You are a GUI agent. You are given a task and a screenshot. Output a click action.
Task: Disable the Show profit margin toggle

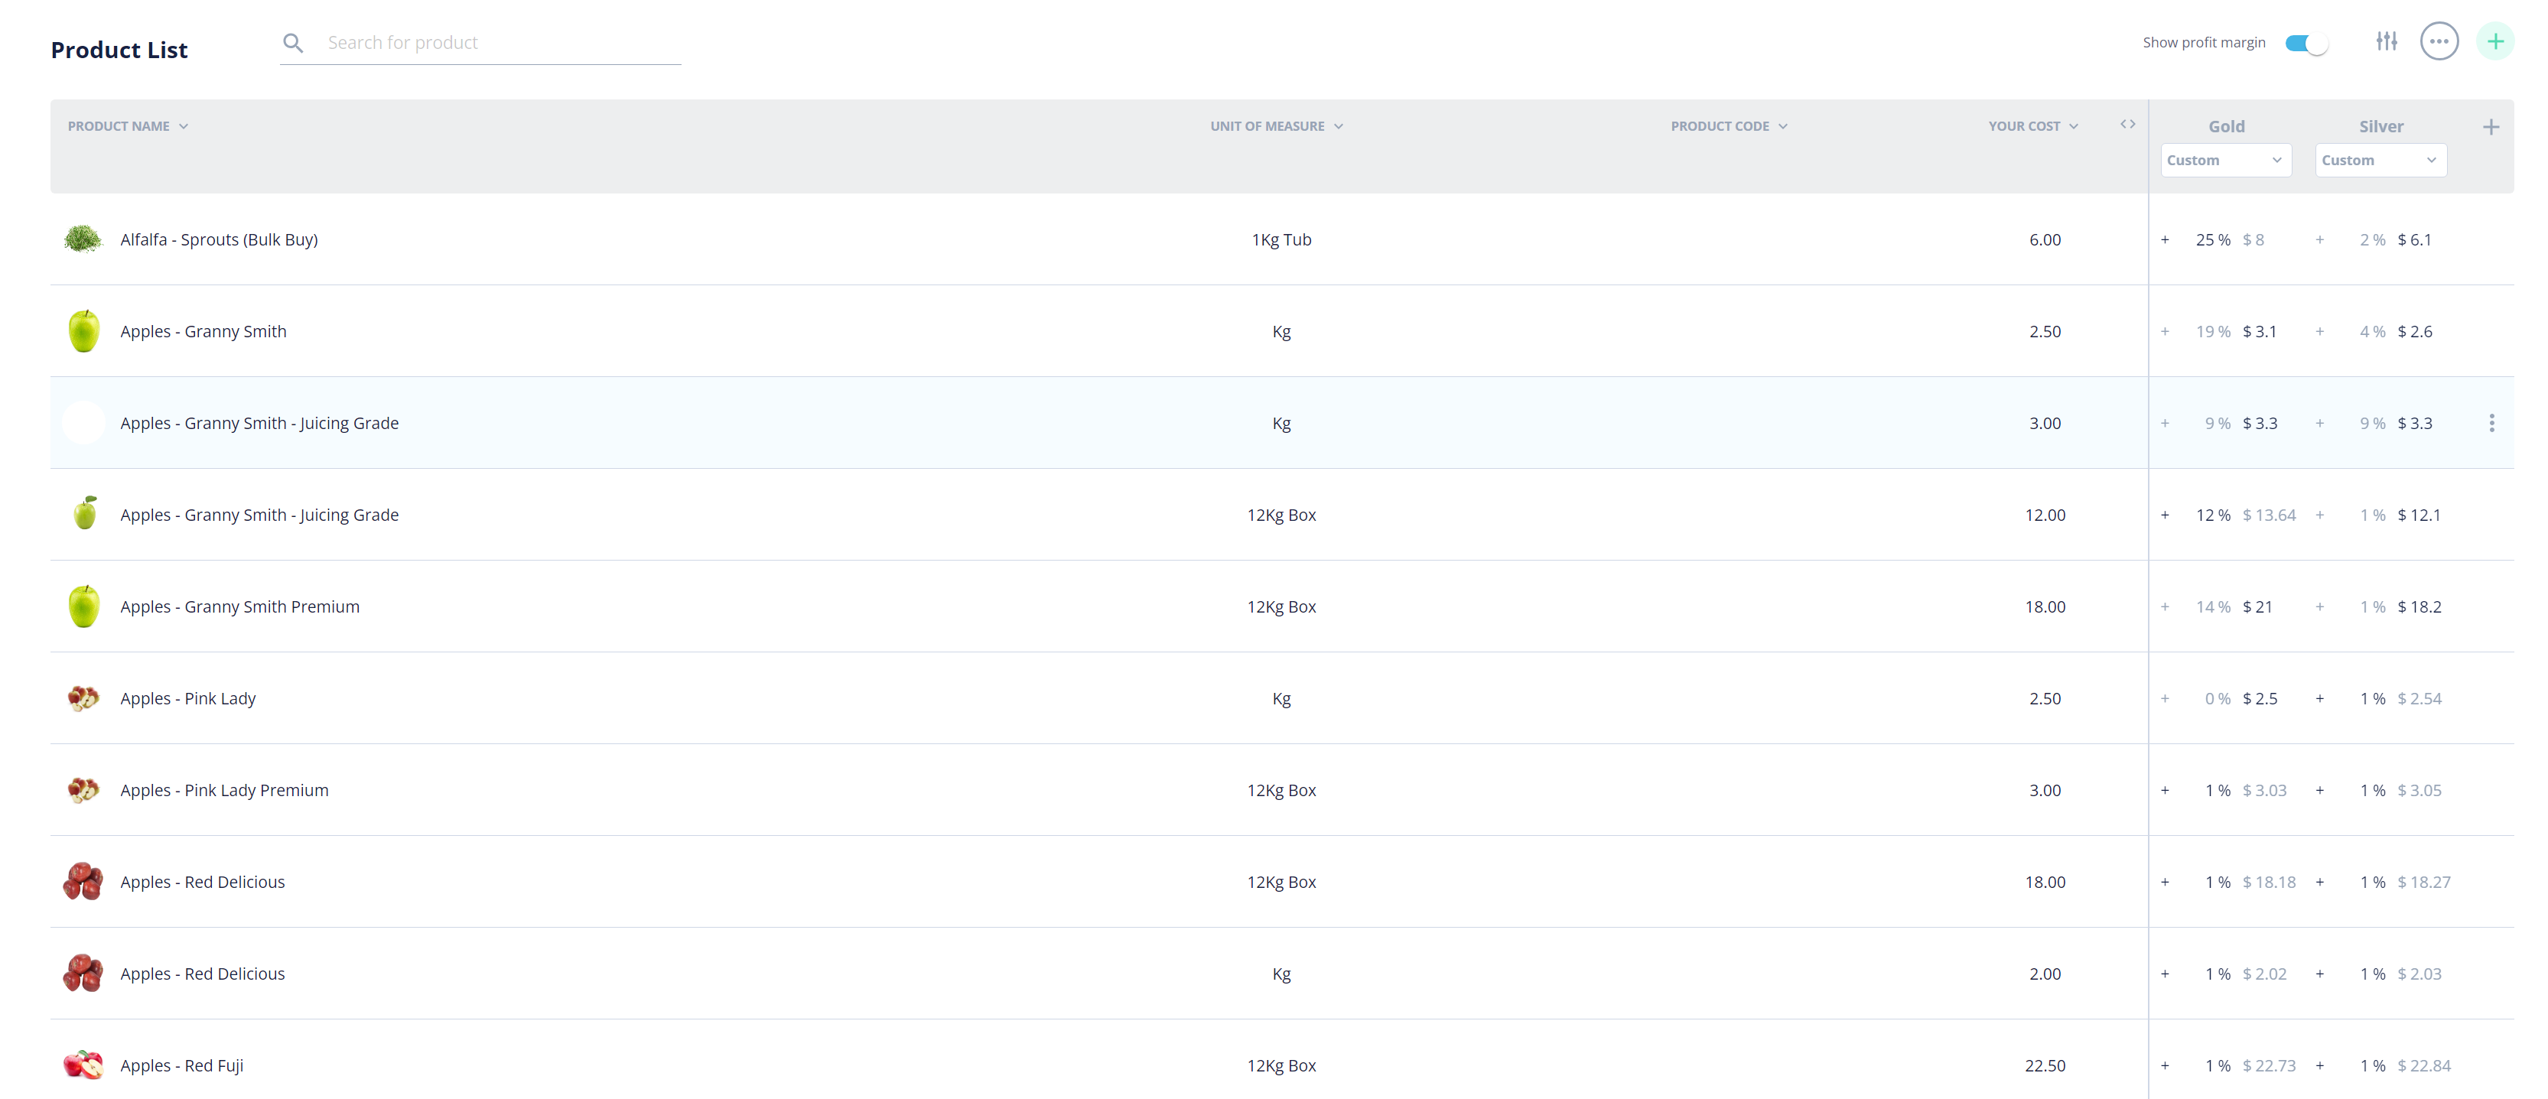(2306, 43)
